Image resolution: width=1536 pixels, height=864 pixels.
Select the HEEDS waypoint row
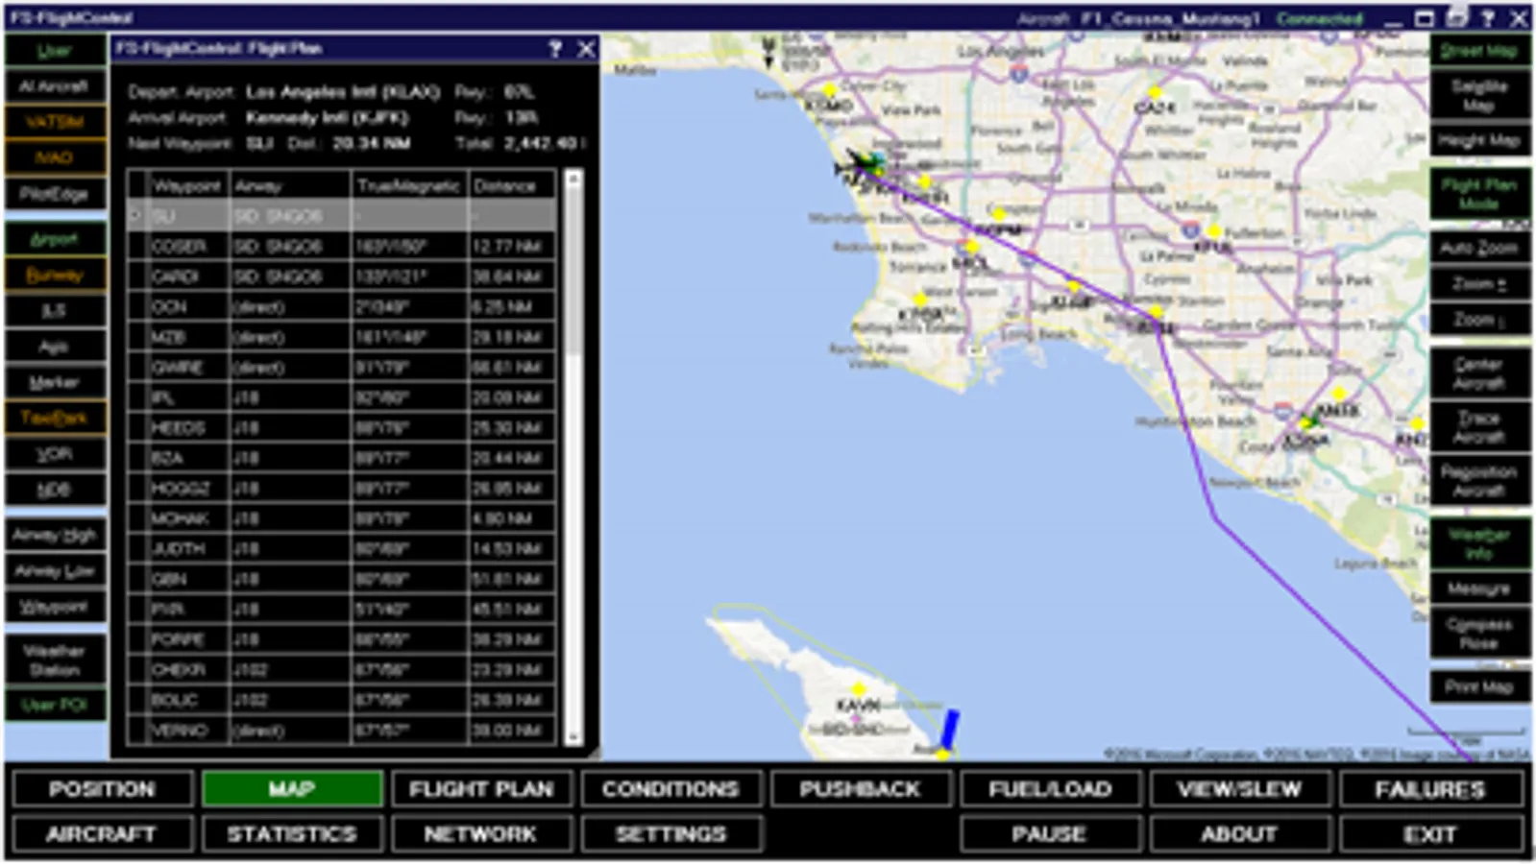(x=342, y=427)
